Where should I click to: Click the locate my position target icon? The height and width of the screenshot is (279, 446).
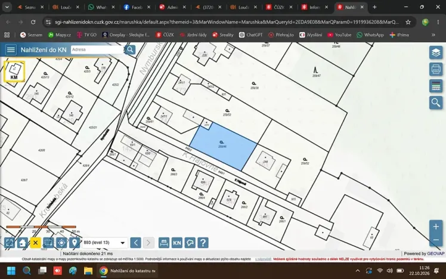pos(61,243)
